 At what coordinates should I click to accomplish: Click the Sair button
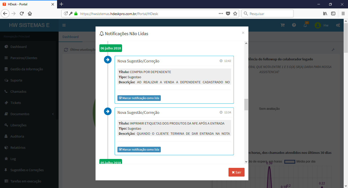tap(236, 172)
